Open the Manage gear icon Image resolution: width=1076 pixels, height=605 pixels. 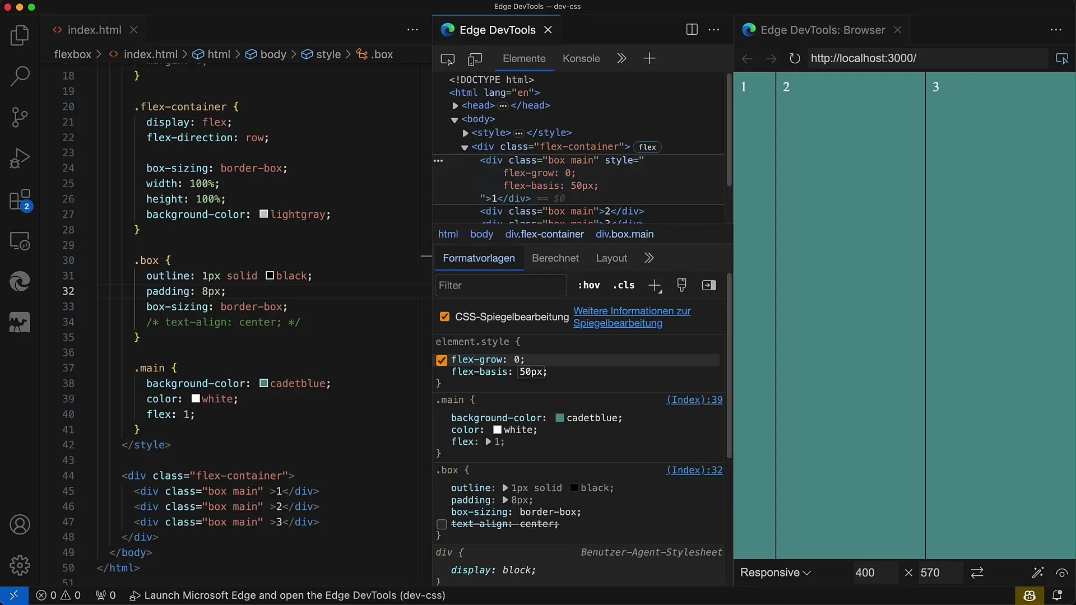tap(20, 565)
